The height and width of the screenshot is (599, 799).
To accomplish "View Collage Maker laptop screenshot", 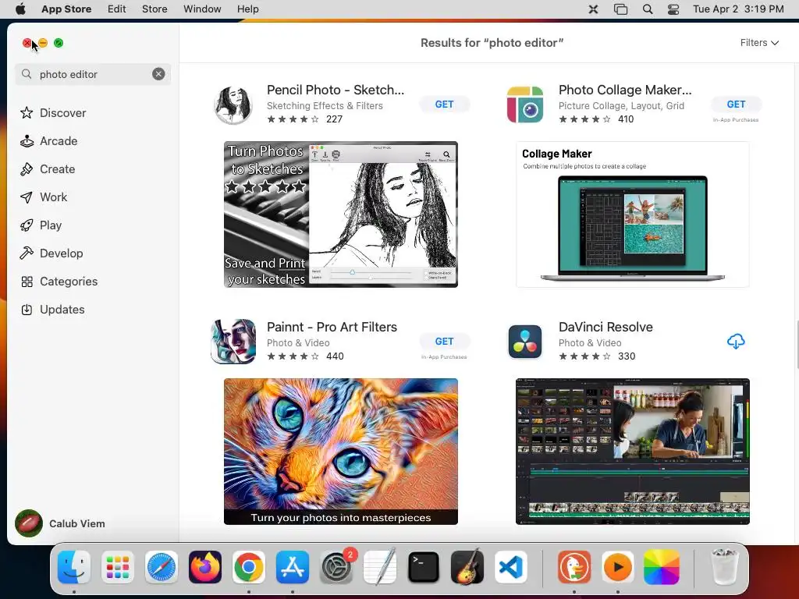I will tap(632, 214).
